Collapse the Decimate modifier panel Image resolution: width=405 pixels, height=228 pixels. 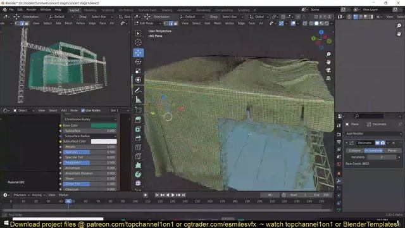[346, 142]
